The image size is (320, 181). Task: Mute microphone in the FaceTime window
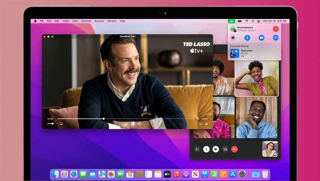tap(206, 149)
